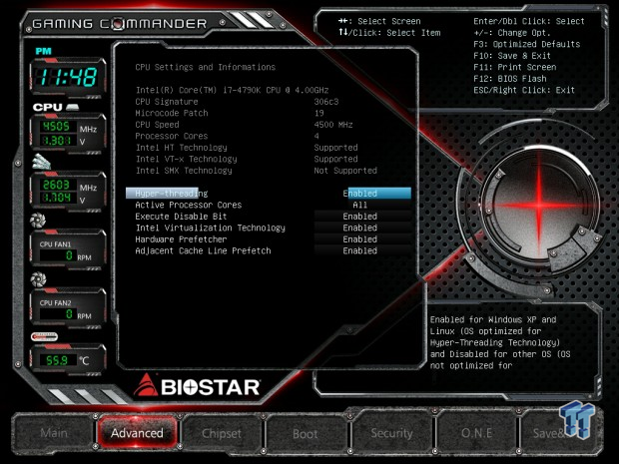Select the Advanced tab

click(x=137, y=433)
